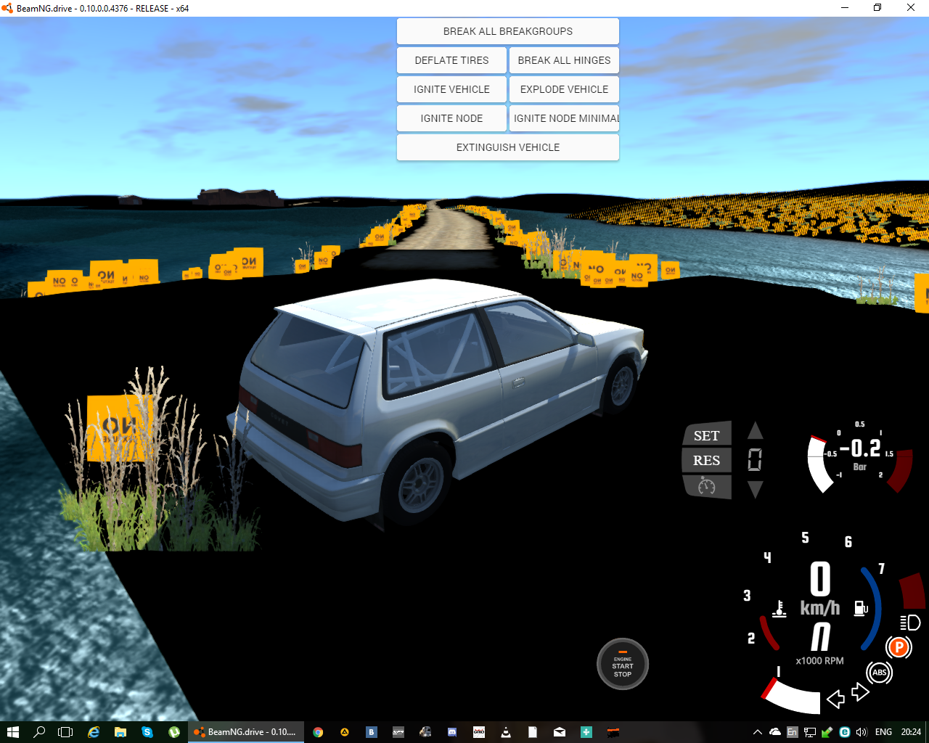929x743 pixels.
Task: Toggle the Engine Start Stop button
Action: coord(623,664)
